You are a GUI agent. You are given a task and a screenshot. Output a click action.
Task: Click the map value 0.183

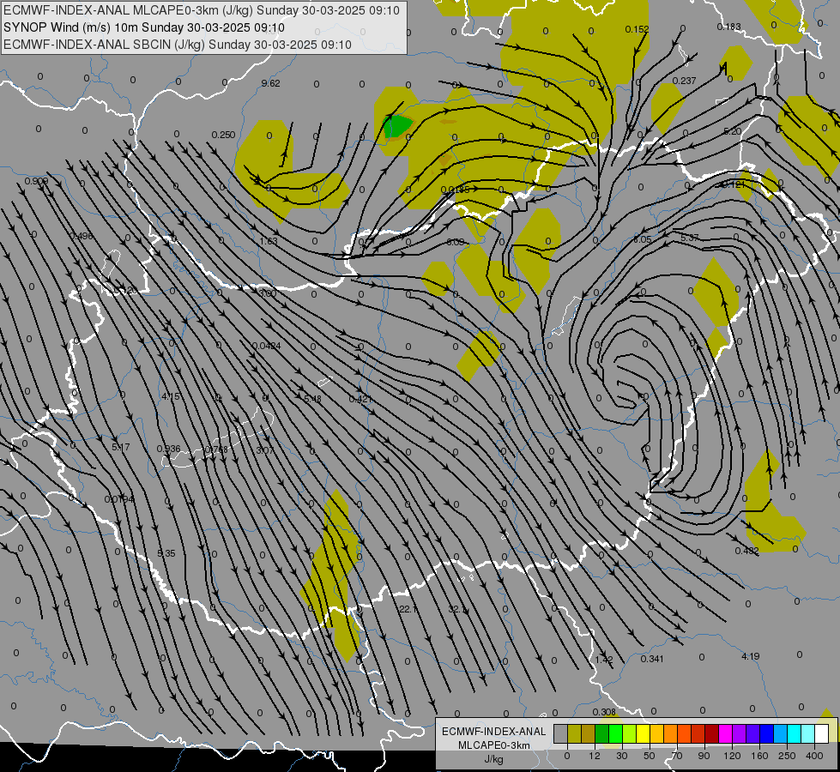tap(728, 27)
